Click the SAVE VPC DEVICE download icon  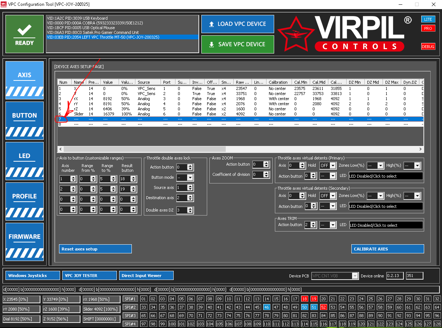pyautogui.click(x=212, y=44)
